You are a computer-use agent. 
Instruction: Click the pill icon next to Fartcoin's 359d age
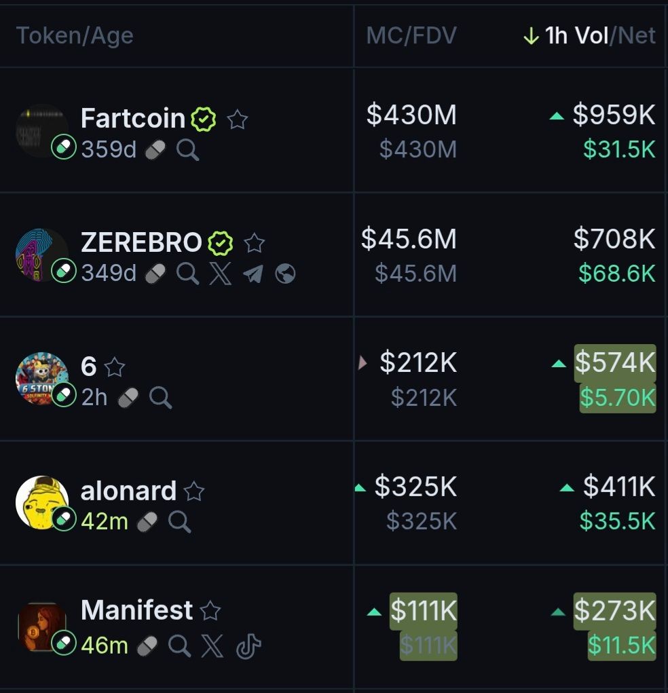[x=155, y=150]
